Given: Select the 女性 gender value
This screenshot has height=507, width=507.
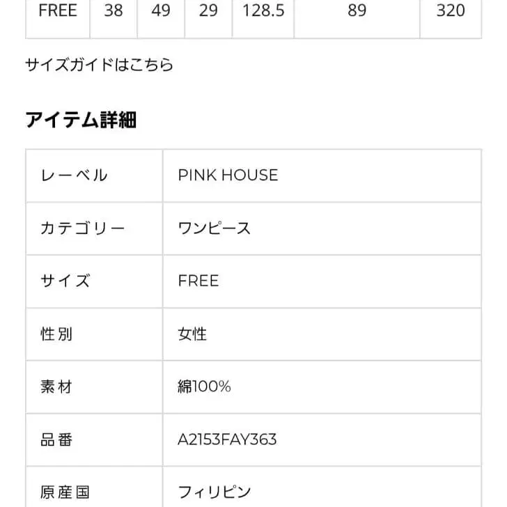Looking at the screenshot, I should pyautogui.click(x=192, y=334).
